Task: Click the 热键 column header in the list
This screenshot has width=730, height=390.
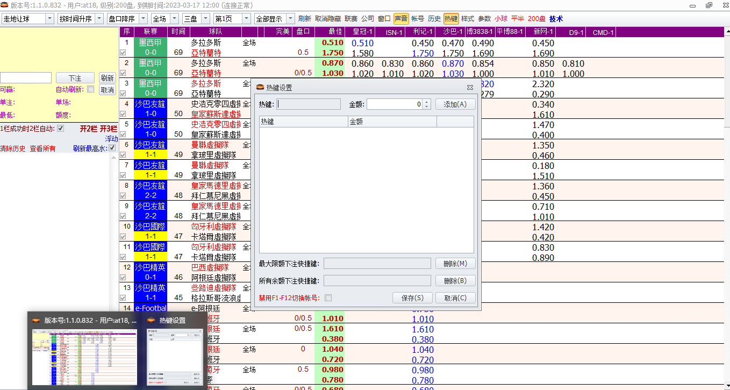Action: click(304, 122)
